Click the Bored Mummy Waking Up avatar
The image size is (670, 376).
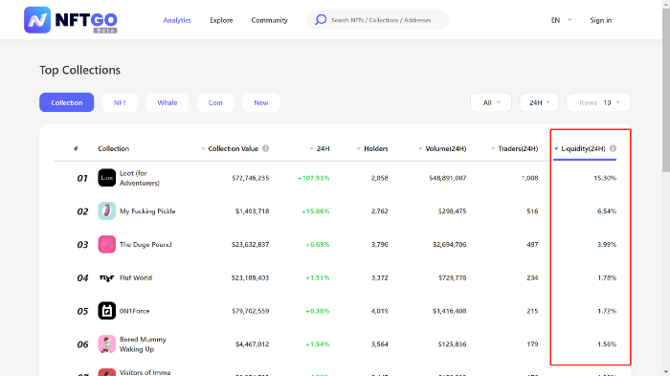click(x=107, y=344)
